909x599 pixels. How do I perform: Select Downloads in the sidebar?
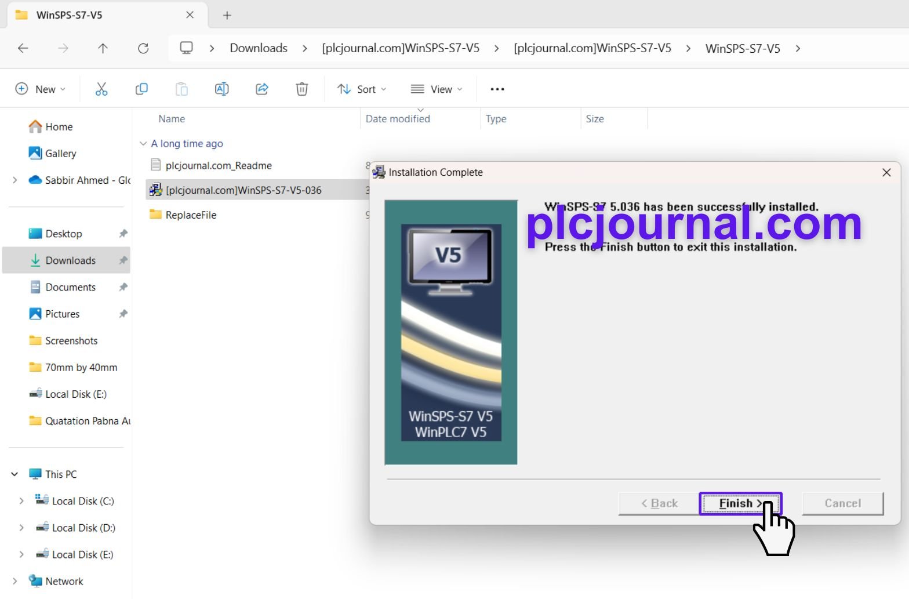point(66,260)
